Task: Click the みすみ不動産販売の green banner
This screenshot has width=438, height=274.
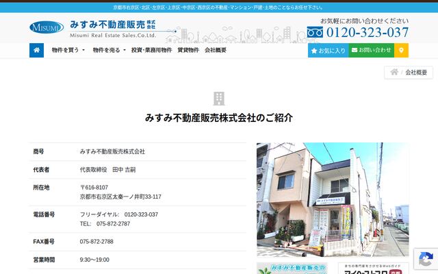Action: coord(292,268)
